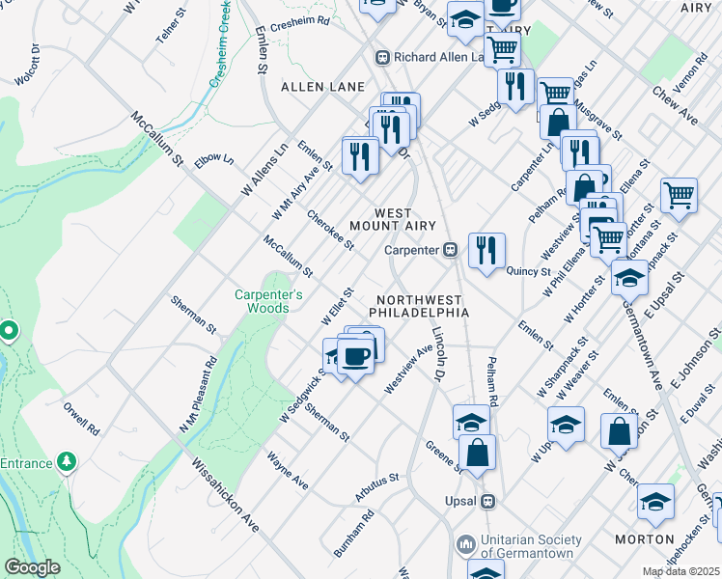The width and height of the screenshot is (722, 579).
Task: Click the front restaurant marker below Allen Lane
Action: tap(391, 129)
